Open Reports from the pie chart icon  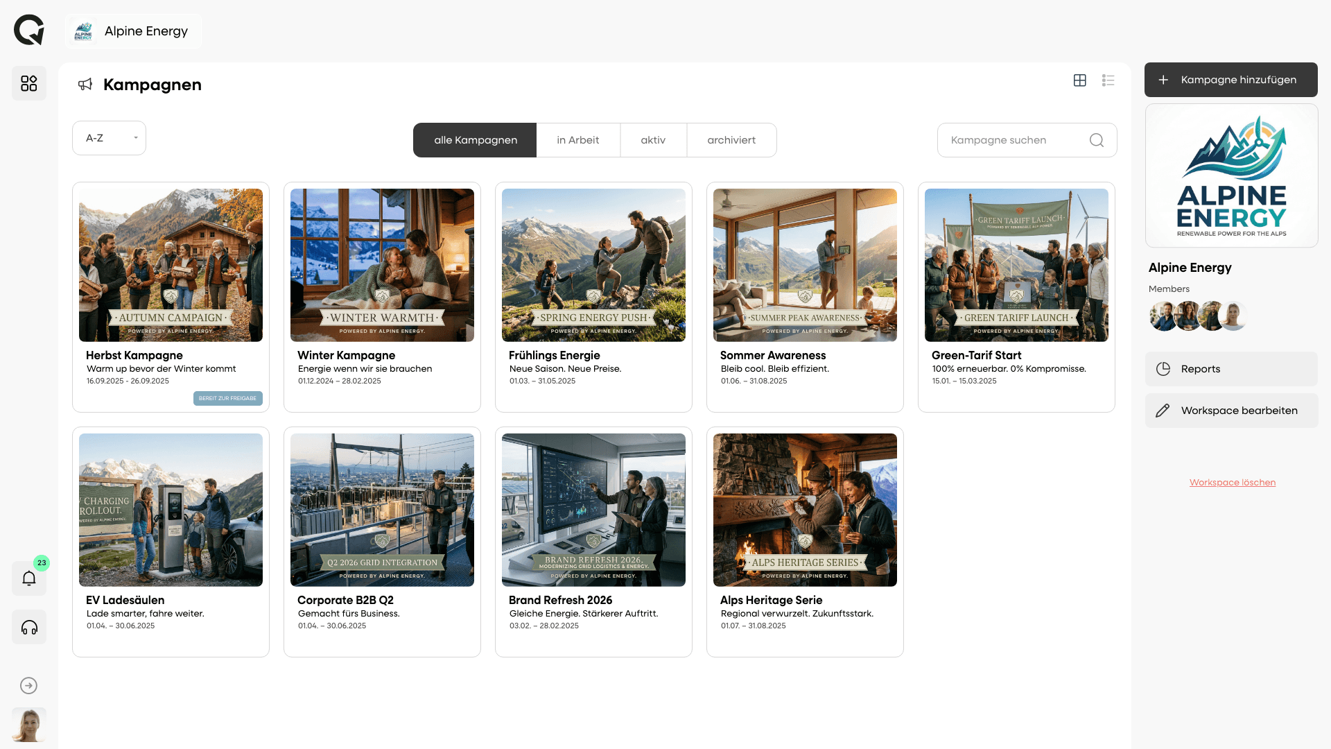point(1163,369)
